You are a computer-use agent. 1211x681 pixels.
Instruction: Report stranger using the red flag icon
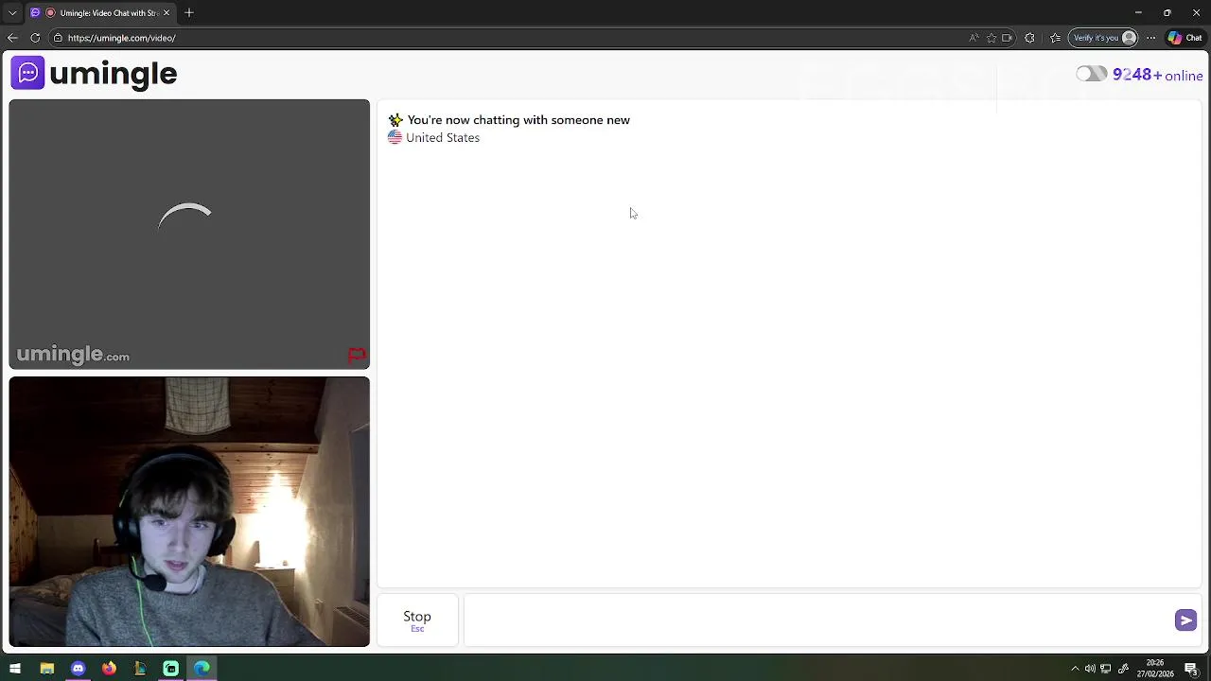click(357, 356)
